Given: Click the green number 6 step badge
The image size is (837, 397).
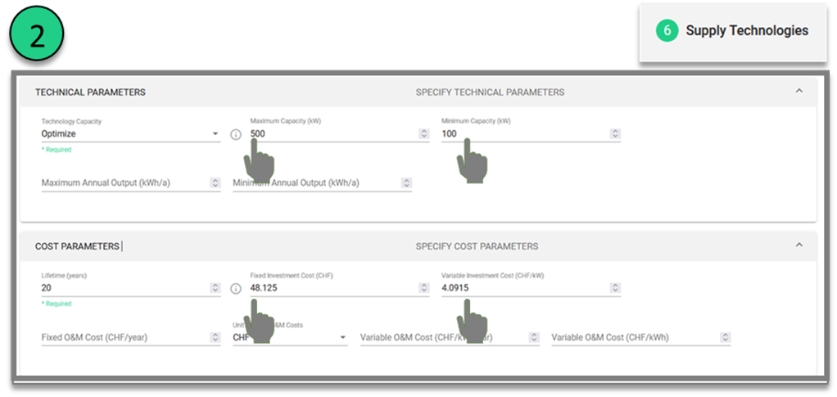Looking at the screenshot, I should click(667, 30).
